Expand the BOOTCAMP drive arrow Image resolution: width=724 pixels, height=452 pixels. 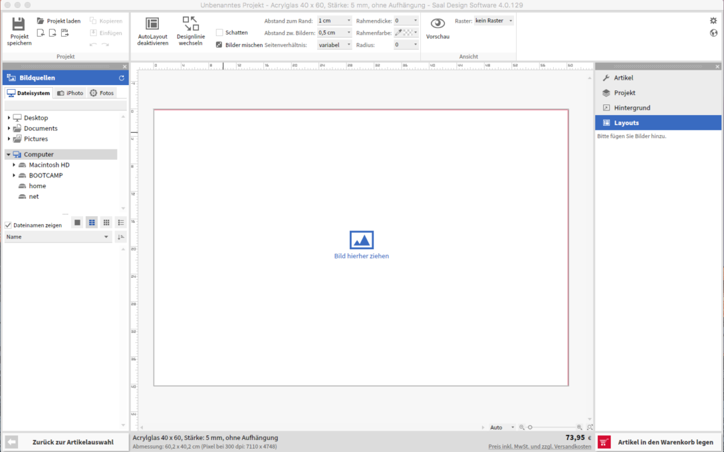coord(14,175)
